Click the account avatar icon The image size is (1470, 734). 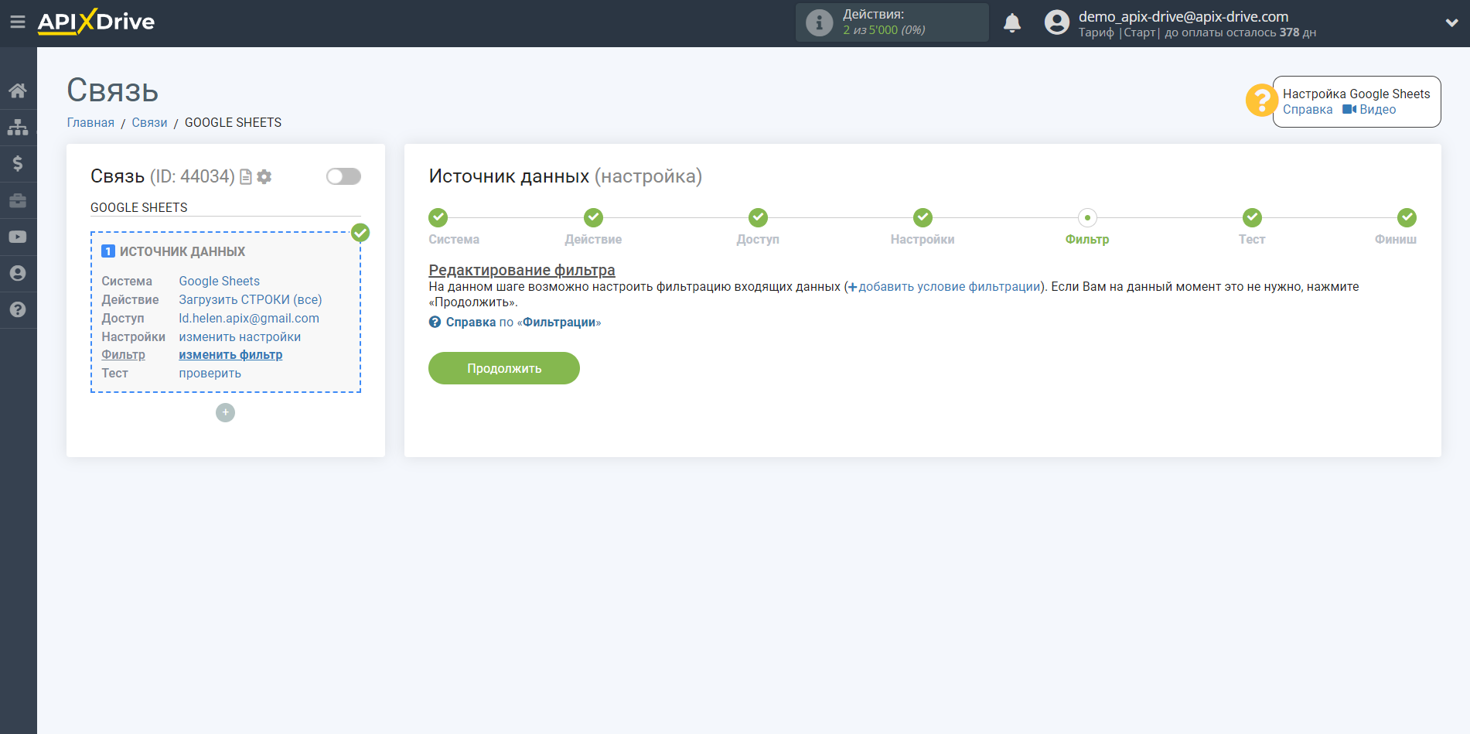tap(1056, 22)
